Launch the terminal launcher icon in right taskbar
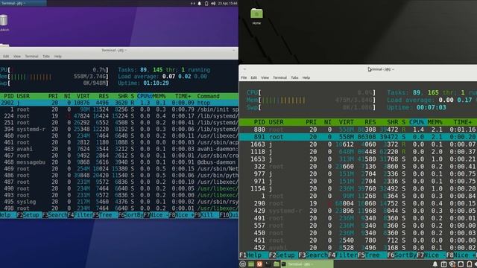This screenshot has height=268, width=477. [268, 264]
